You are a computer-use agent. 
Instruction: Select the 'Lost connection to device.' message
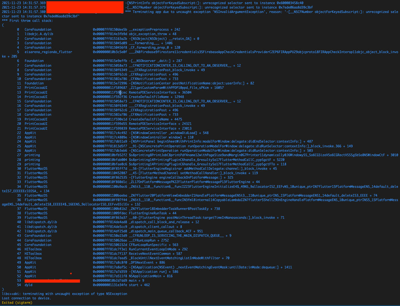26,298
